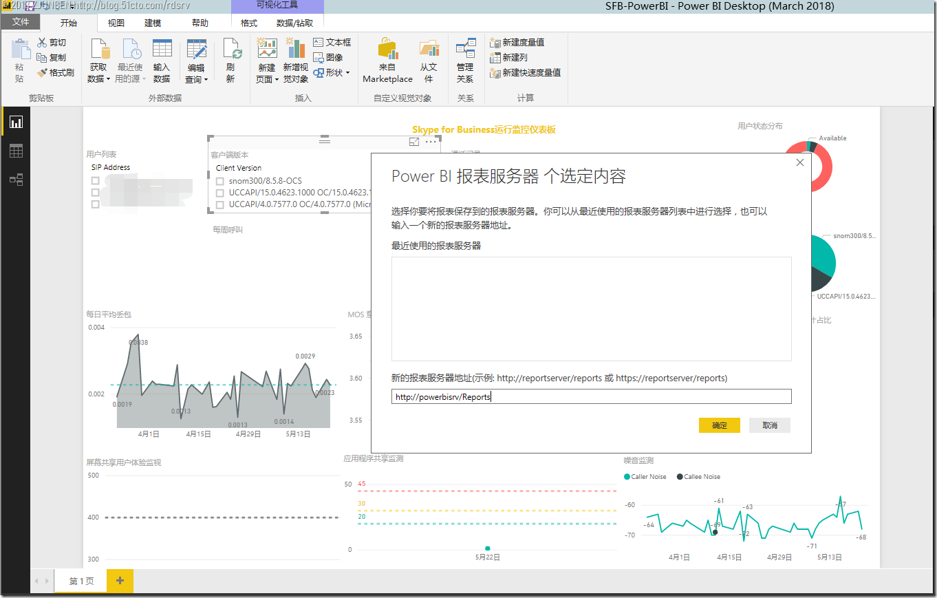Screen dimensions: 937x598
Task: Switch to Report view in left sidebar
Action: (x=16, y=122)
